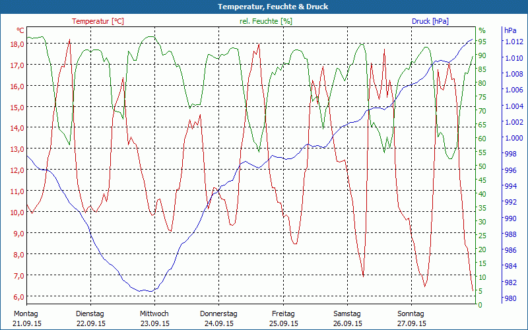This screenshot has height=330, width=528.
Task: Click the '25' humidity axis value
Action: 482,236
